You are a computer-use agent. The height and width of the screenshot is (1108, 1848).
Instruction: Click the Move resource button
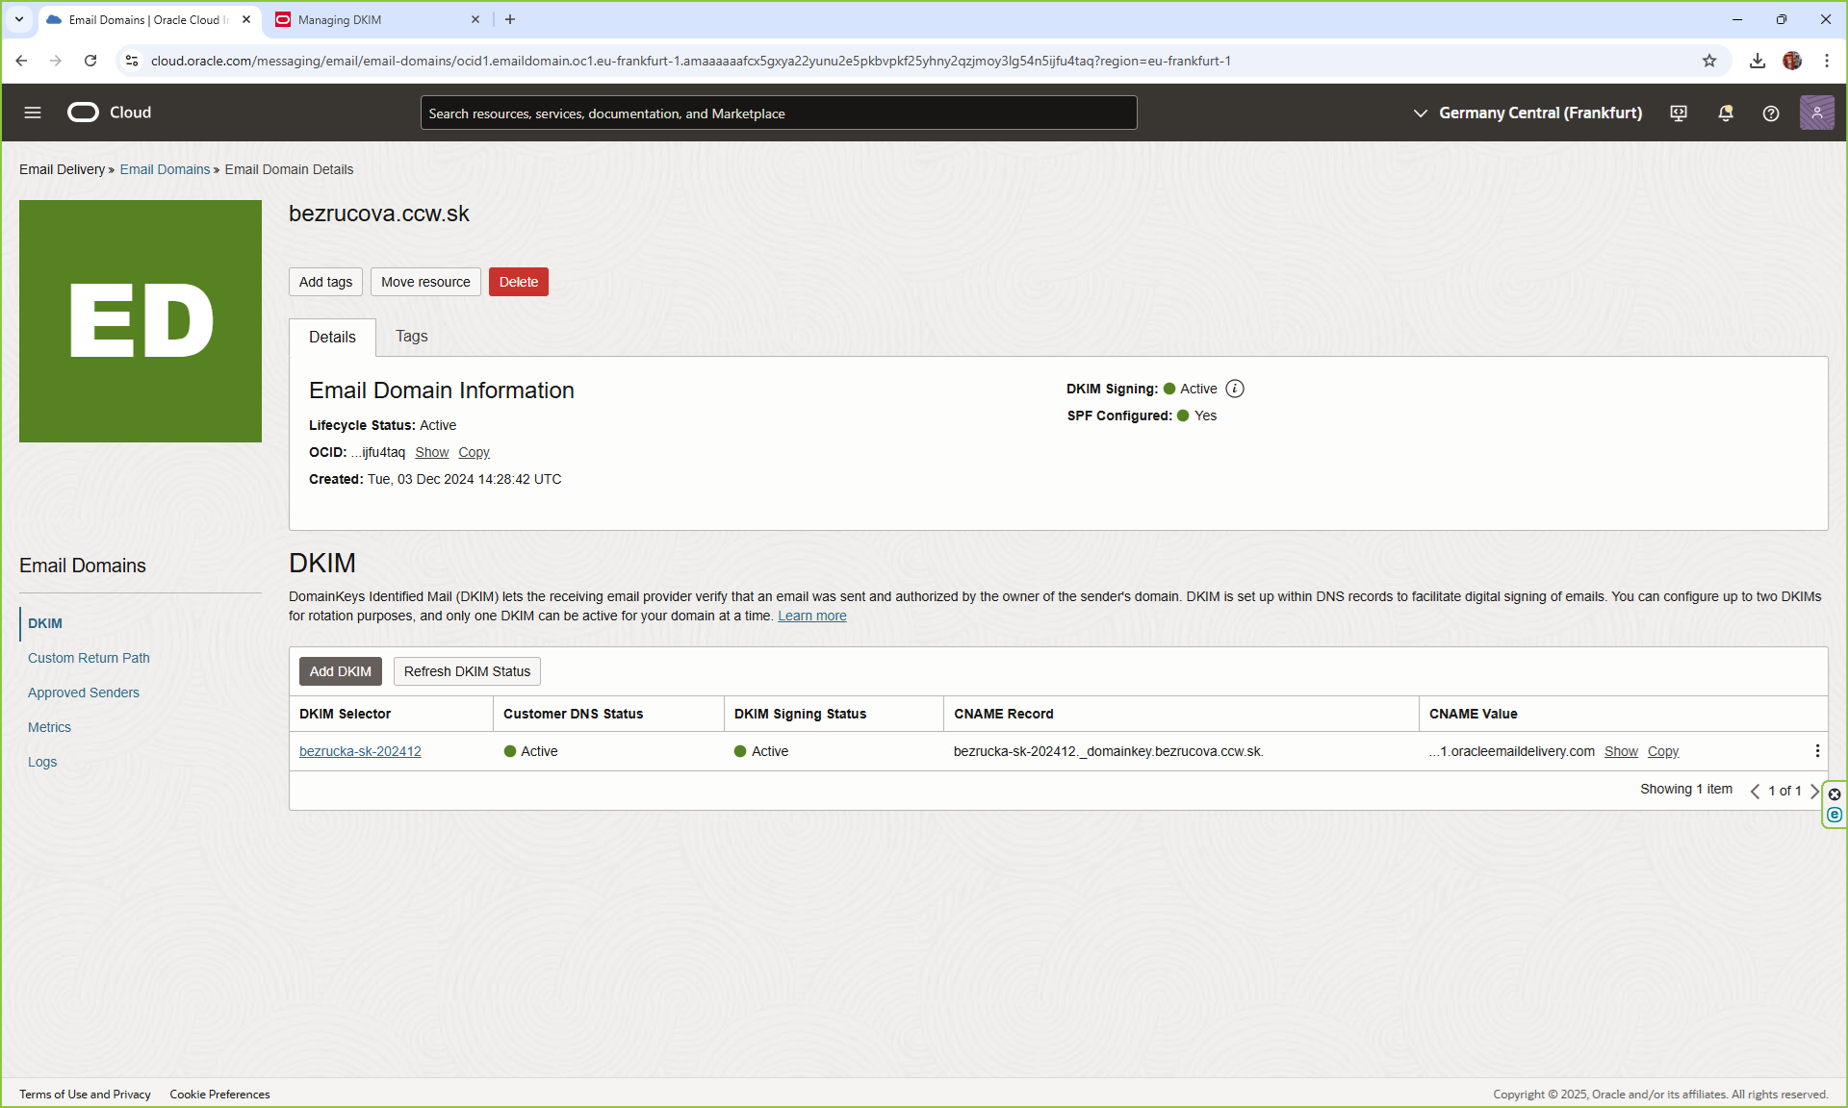pos(425,282)
